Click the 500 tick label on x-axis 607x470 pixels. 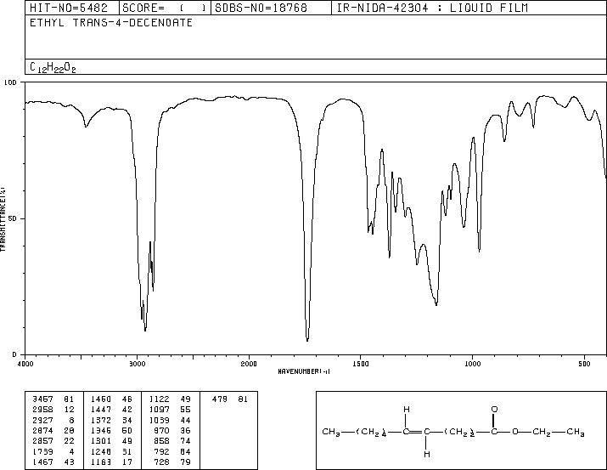tap(585, 364)
